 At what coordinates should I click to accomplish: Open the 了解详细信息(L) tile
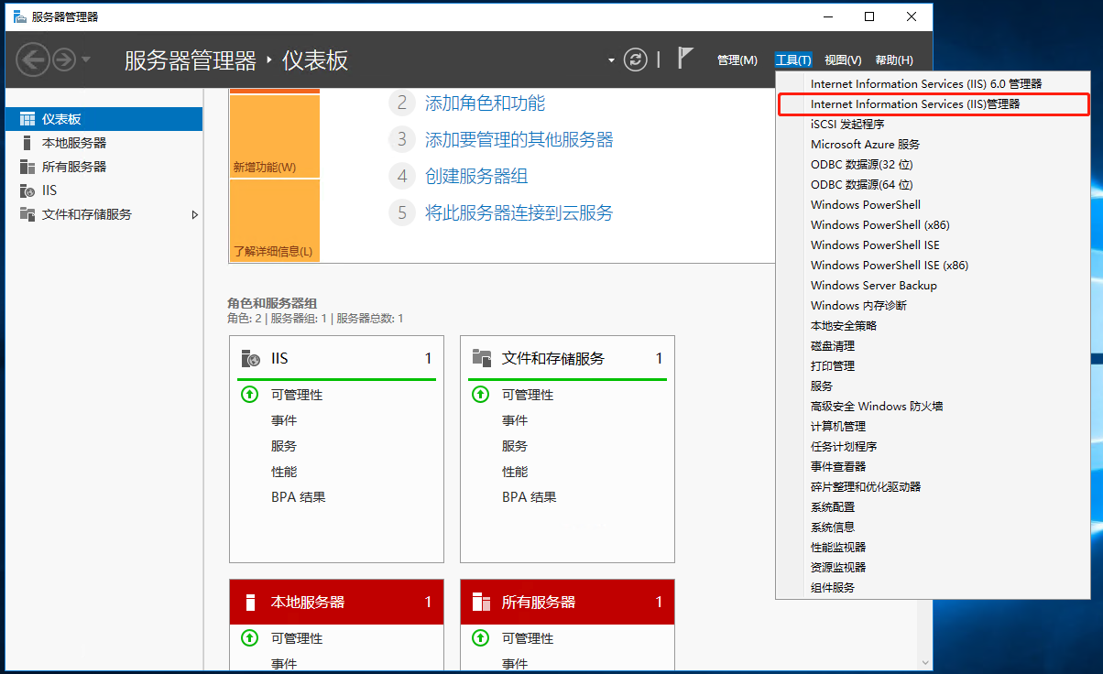pos(274,221)
